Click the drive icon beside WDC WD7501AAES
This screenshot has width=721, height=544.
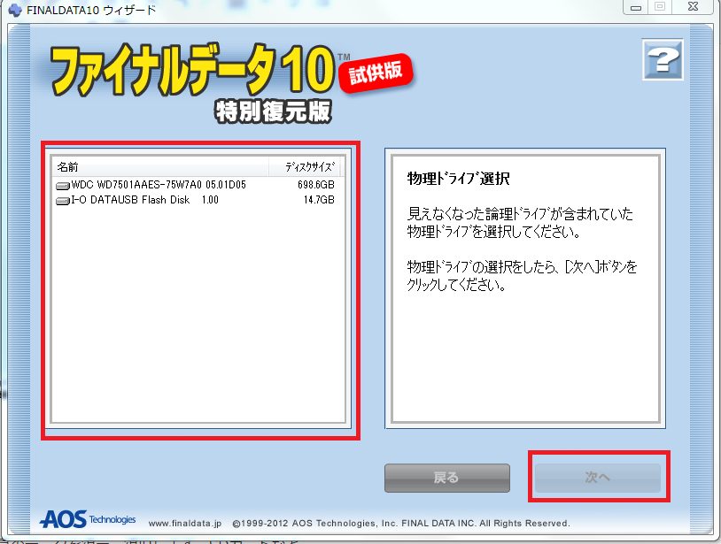(x=63, y=186)
